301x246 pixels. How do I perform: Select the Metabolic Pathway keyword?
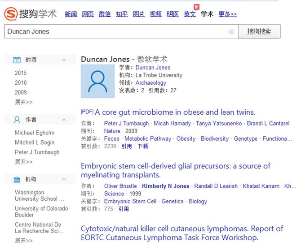click(x=148, y=139)
